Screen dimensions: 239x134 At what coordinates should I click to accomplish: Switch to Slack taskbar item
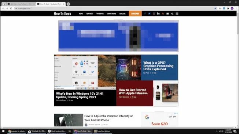[57, 131]
